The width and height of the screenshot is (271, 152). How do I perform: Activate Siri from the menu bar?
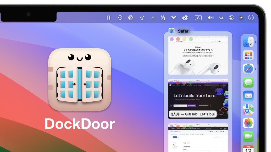tap(241, 18)
